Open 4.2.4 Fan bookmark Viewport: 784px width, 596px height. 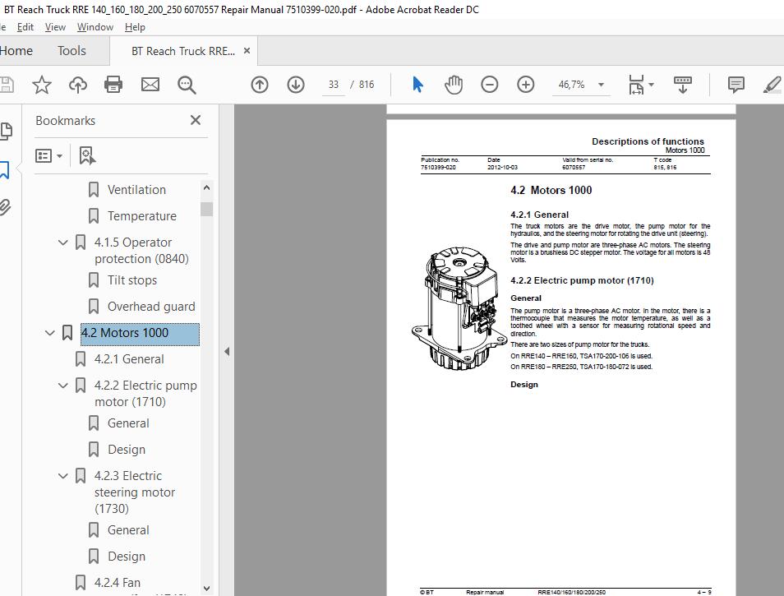point(117,583)
